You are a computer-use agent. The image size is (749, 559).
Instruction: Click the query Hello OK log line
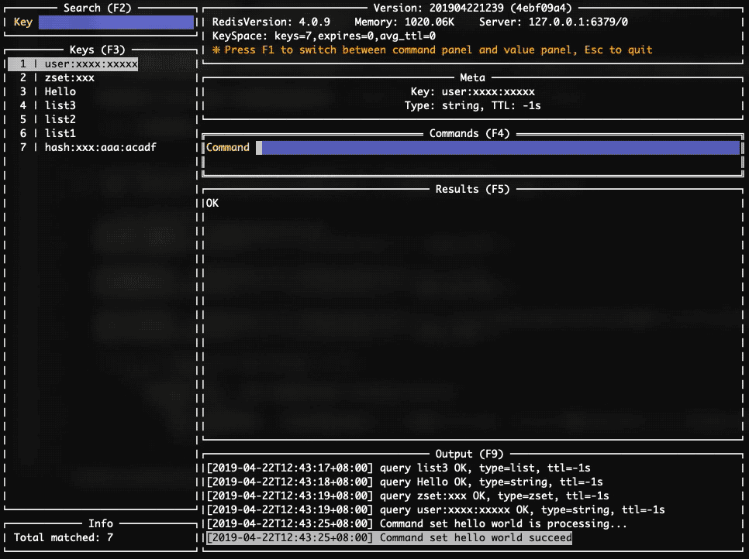405,482
